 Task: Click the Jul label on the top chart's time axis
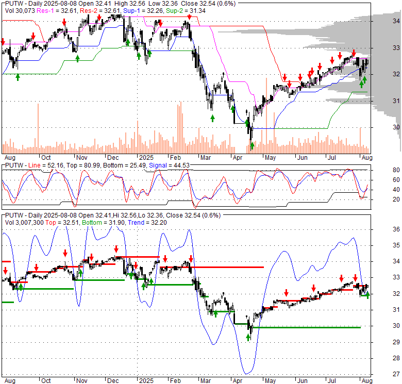332,158
